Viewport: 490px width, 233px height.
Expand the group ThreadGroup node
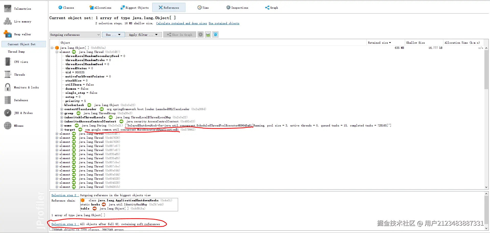pos(62,113)
